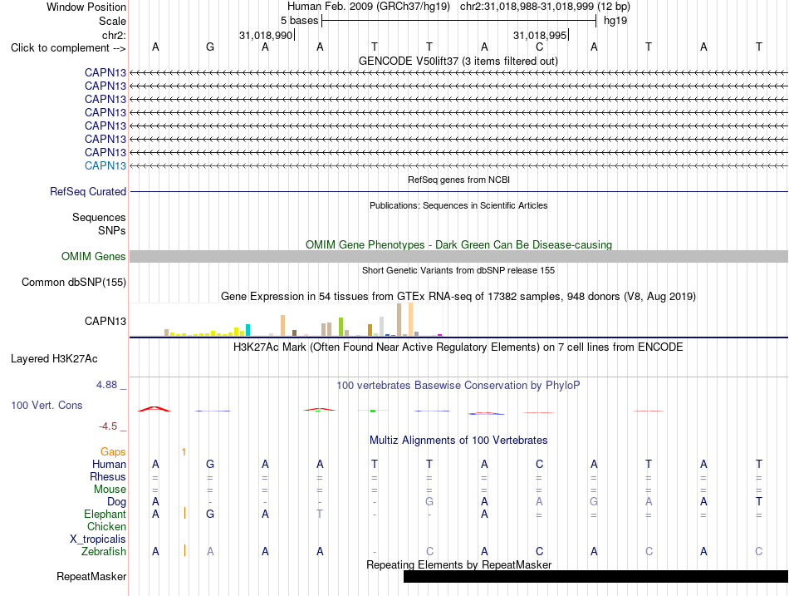789x596 pixels.
Task: Click the OMIM Genes track label
Action: click(x=94, y=256)
